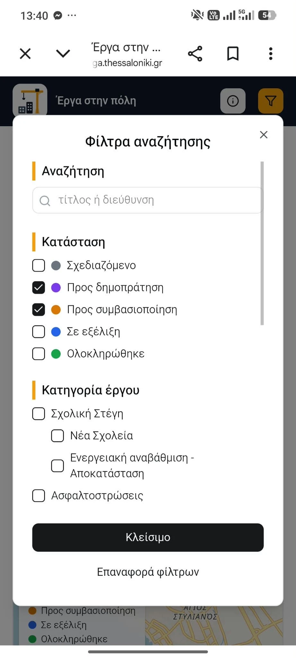The image size is (296, 658).
Task: Open the info circle icon
Action: point(233,101)
